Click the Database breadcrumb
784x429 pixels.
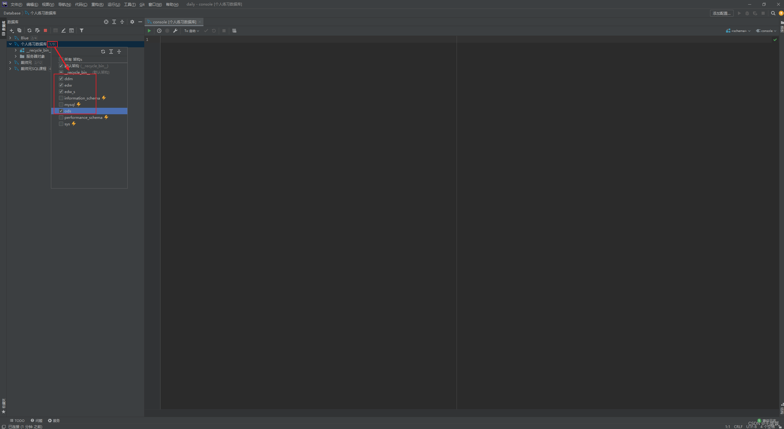(x=12, y=13)
